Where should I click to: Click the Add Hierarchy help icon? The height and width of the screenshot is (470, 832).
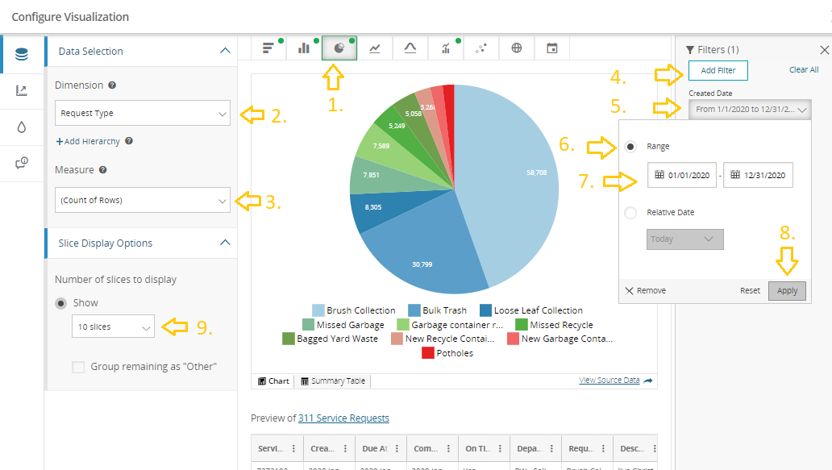tap(129, 141)
